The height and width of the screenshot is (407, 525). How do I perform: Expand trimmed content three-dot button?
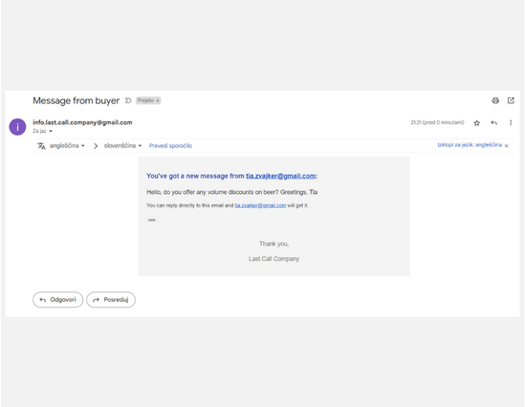pyautogui.click(x=152, y=220)
